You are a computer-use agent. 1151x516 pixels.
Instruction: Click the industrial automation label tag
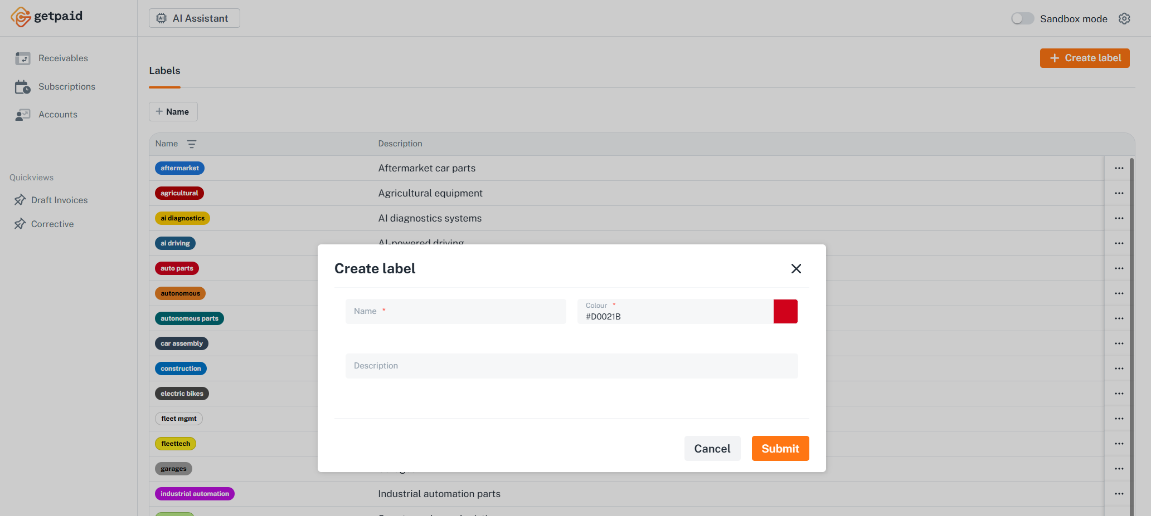[195, 494]
